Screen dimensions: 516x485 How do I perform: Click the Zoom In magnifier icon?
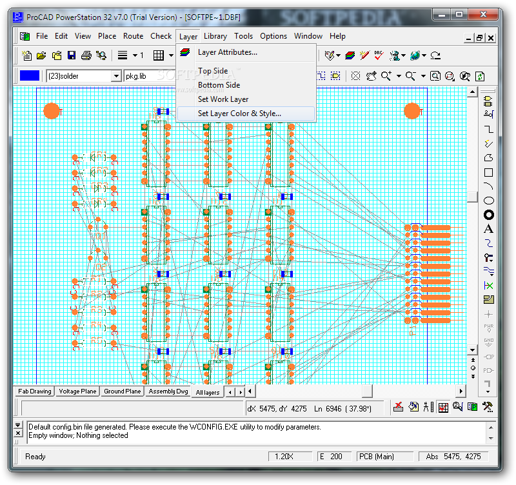[x=386, y=76]
